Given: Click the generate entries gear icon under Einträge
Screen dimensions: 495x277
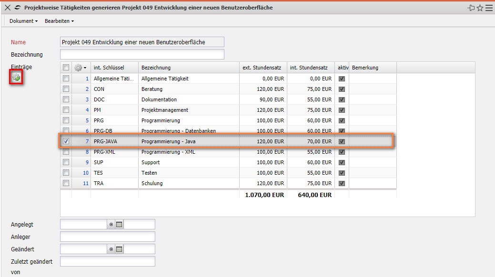Looking at the screenshot, I should 17,78.
